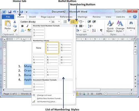The image size is (139, 111).
Task: Toggle Show/Hide paragraph marks
Action: tap(101, 30)
